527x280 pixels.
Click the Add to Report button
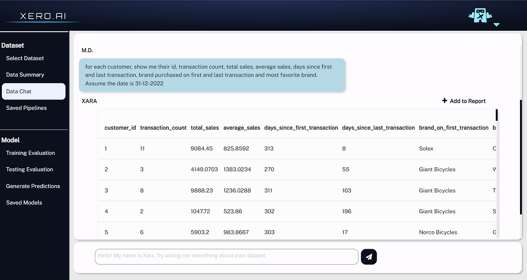coord(464,101)
